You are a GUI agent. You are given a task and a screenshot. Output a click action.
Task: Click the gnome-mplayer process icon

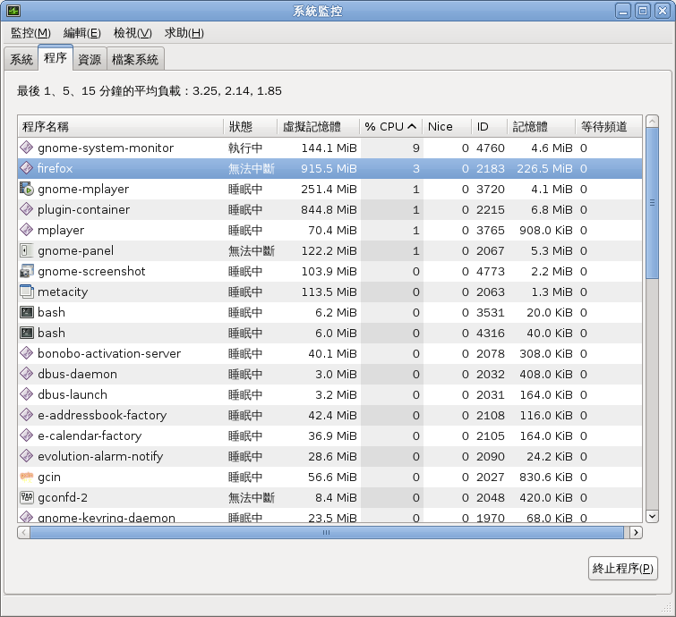[27, 189]
